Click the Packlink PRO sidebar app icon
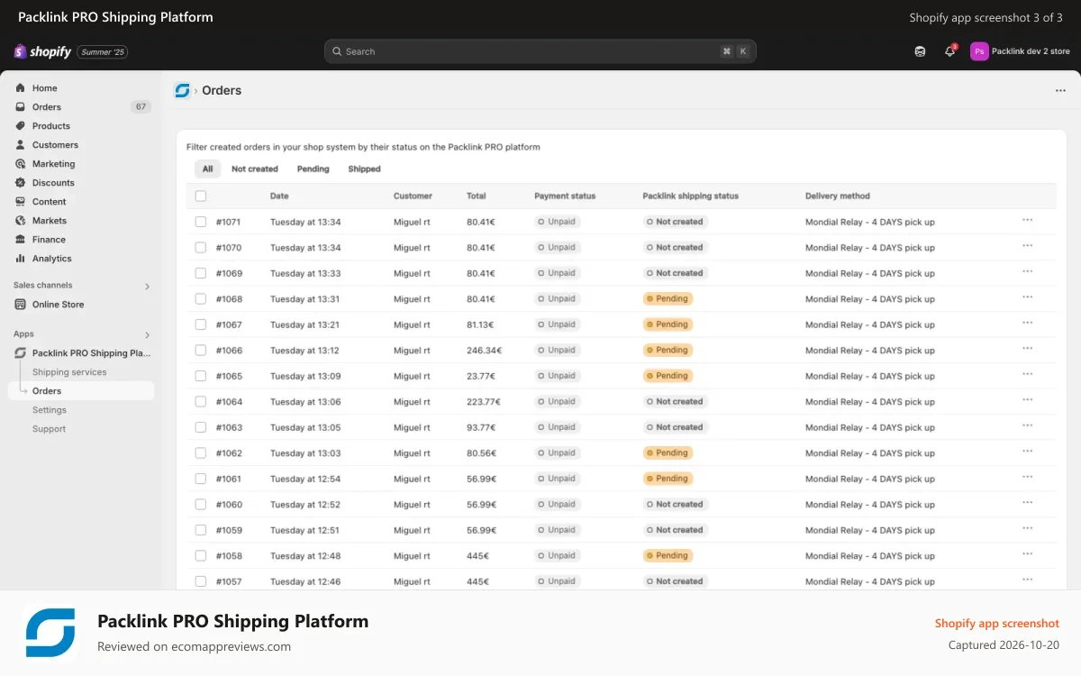This screenshot has height=676, width=1081. (x=21, y=353)
